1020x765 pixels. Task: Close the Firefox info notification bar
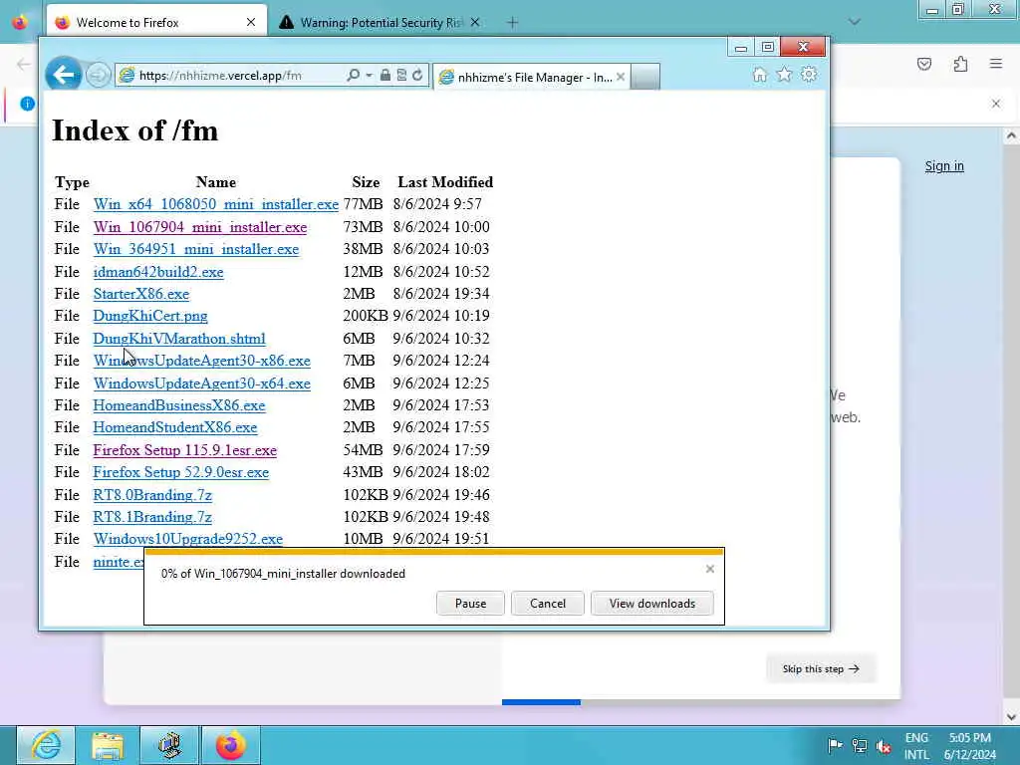click(x=996, y=104)
